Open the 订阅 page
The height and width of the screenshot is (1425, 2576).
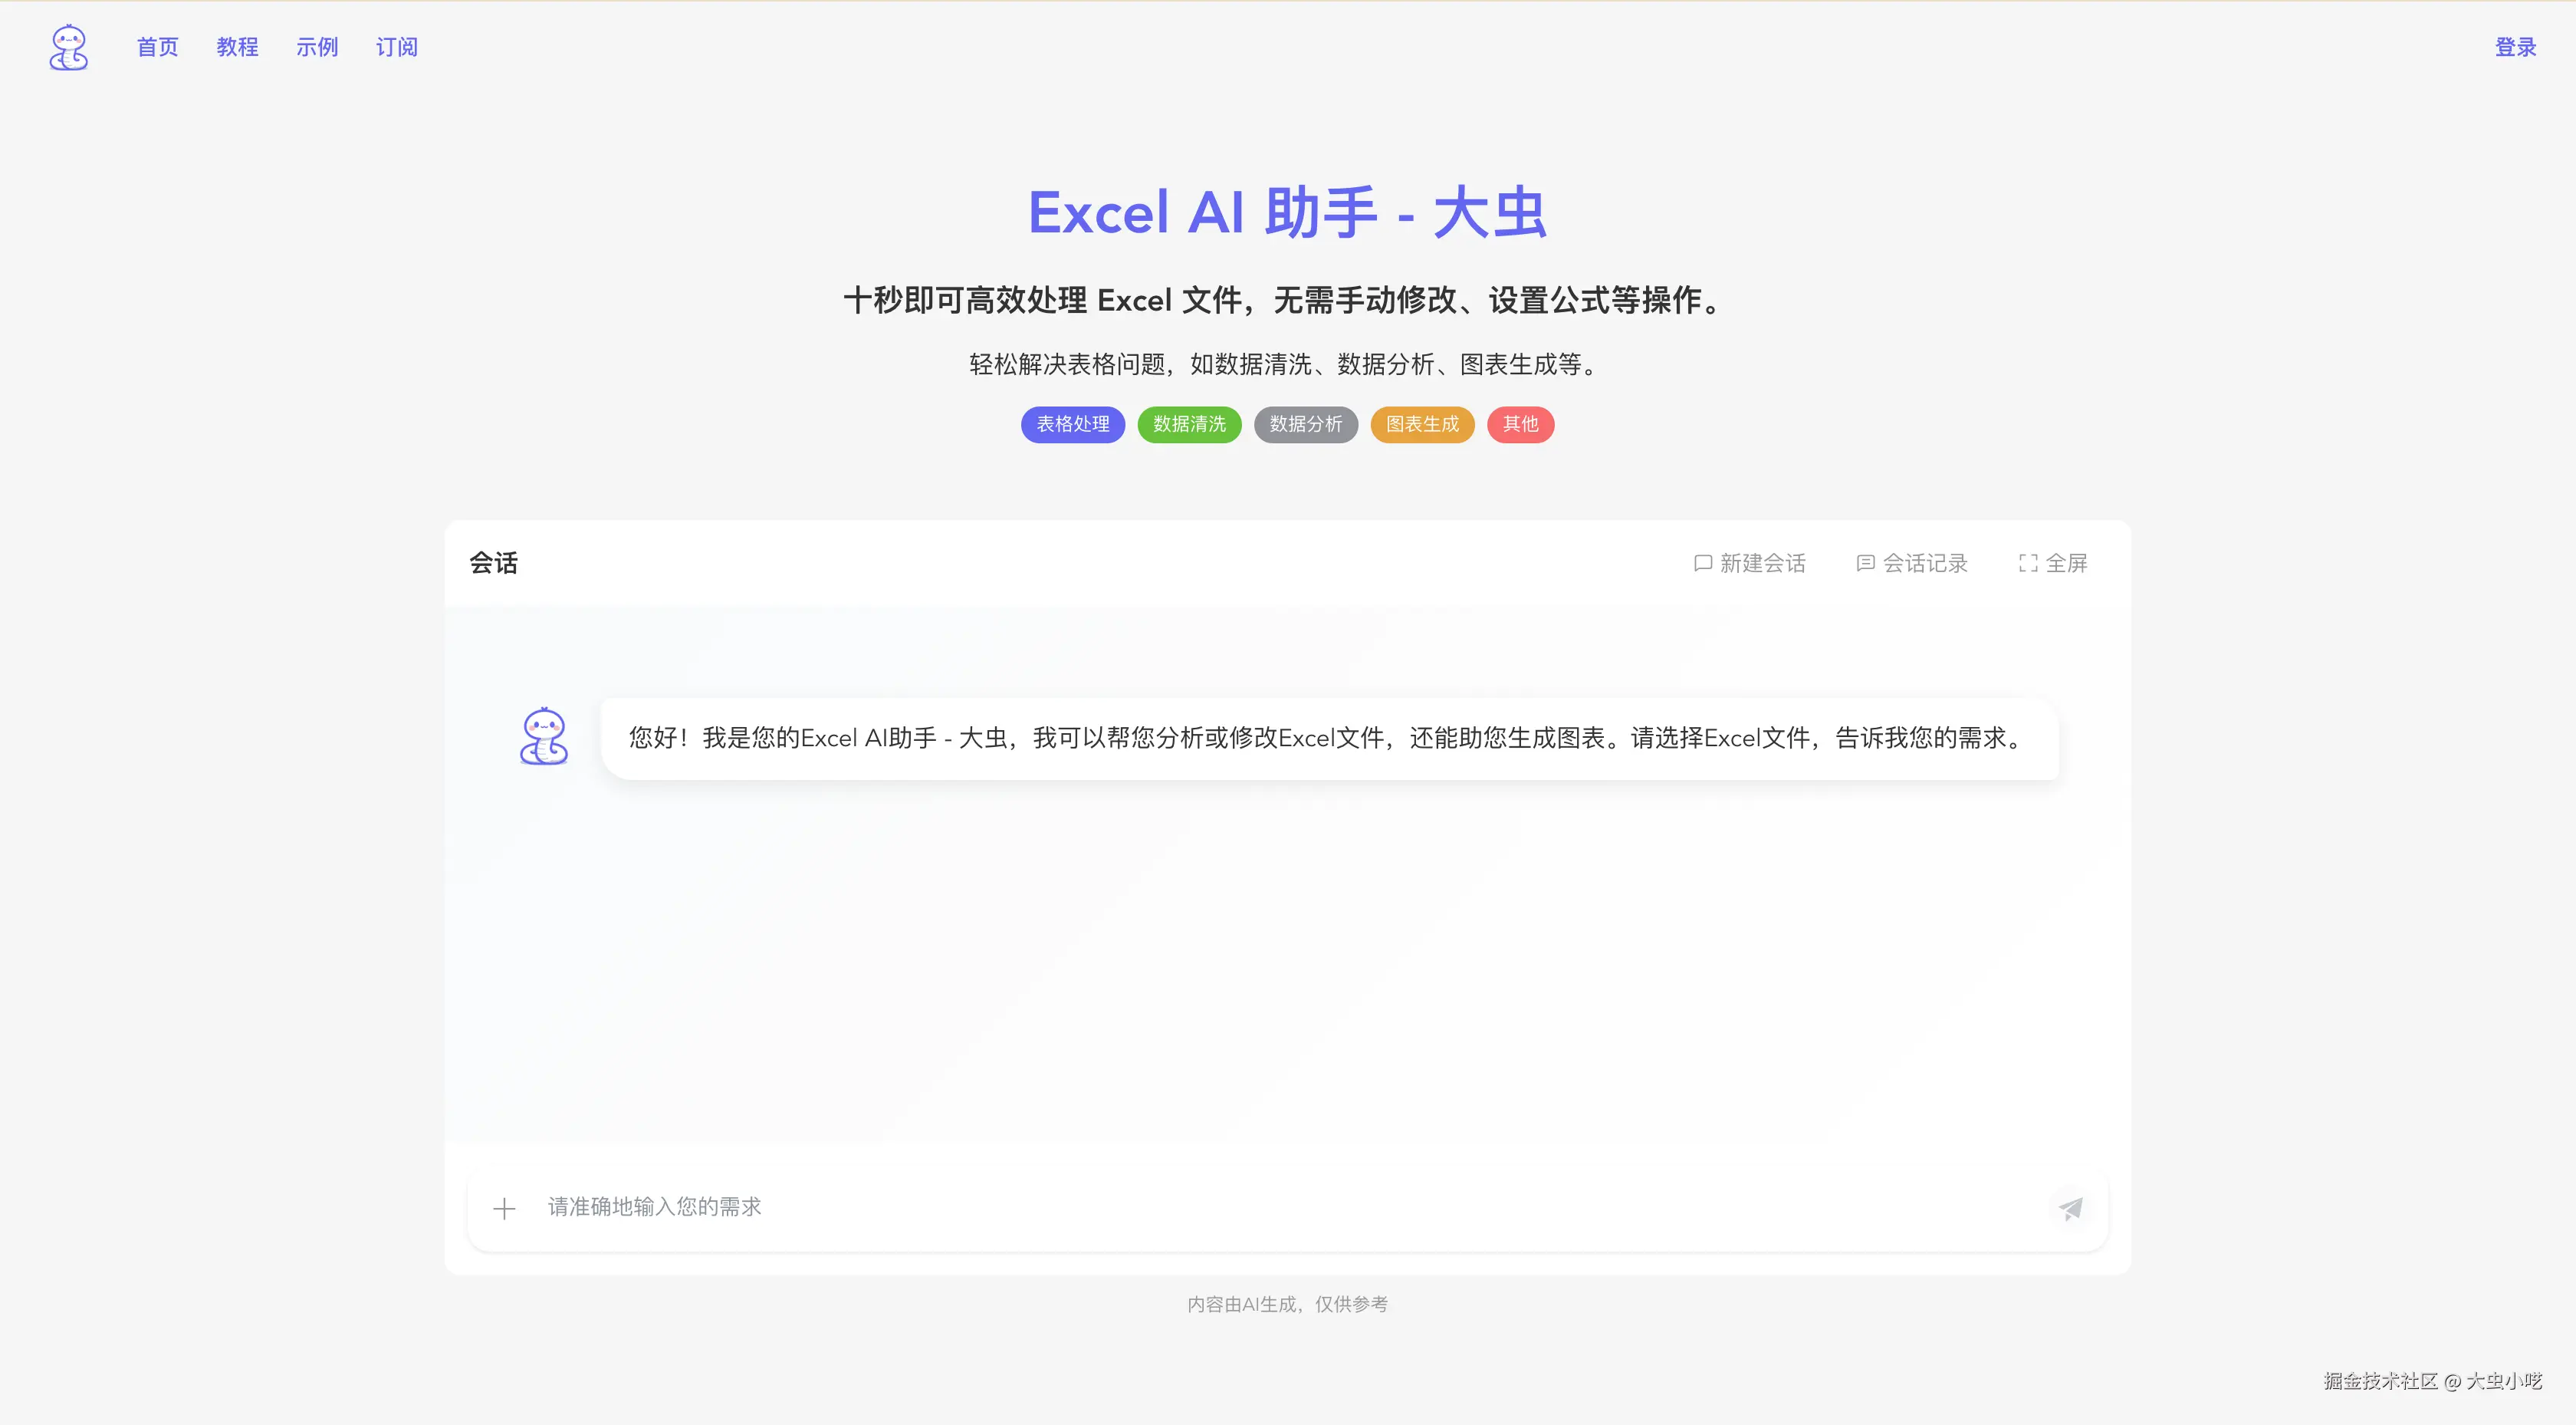pos(397,46)
